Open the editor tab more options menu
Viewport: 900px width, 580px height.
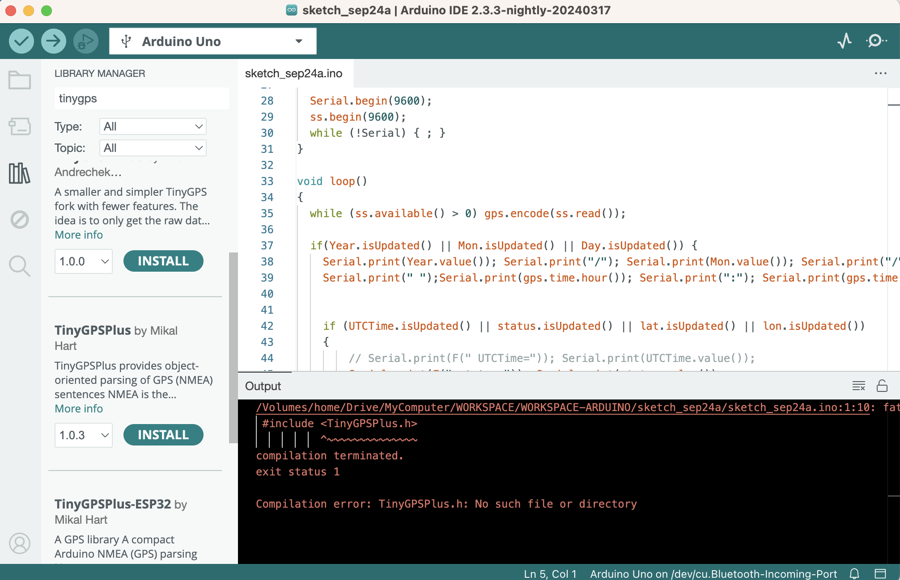pyautogui.click(x=880, y=73)
